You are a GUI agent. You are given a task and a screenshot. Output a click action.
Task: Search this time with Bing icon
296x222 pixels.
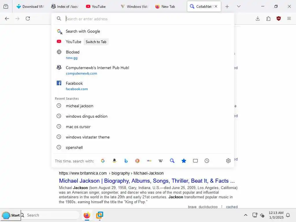click(x=126, y=161)
